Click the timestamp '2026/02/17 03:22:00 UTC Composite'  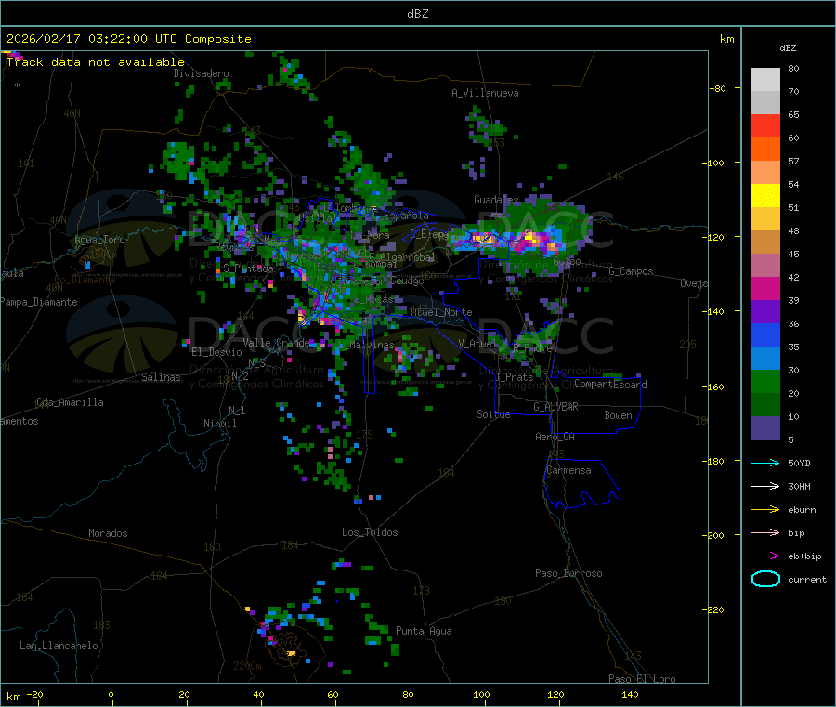pos(128,39)
